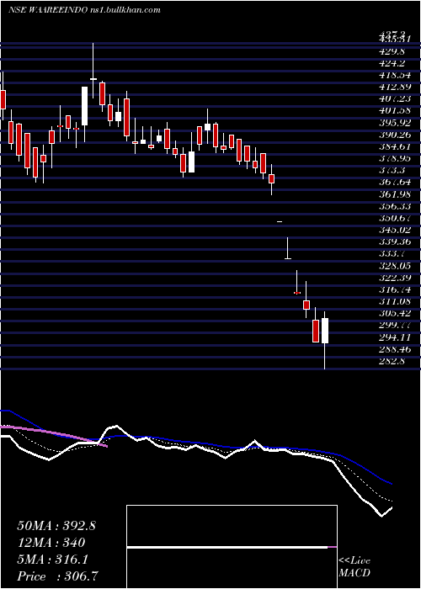This screenshot has width=421, height=589.
Task: Click the 333.7 price level
Action: (x=394, y=253)
